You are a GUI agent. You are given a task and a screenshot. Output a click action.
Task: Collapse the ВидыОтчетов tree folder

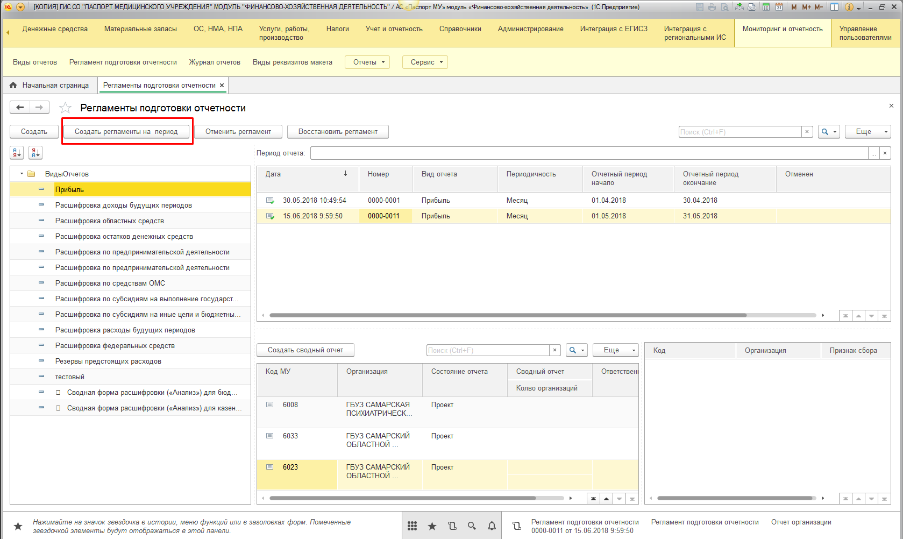[22, 174]
